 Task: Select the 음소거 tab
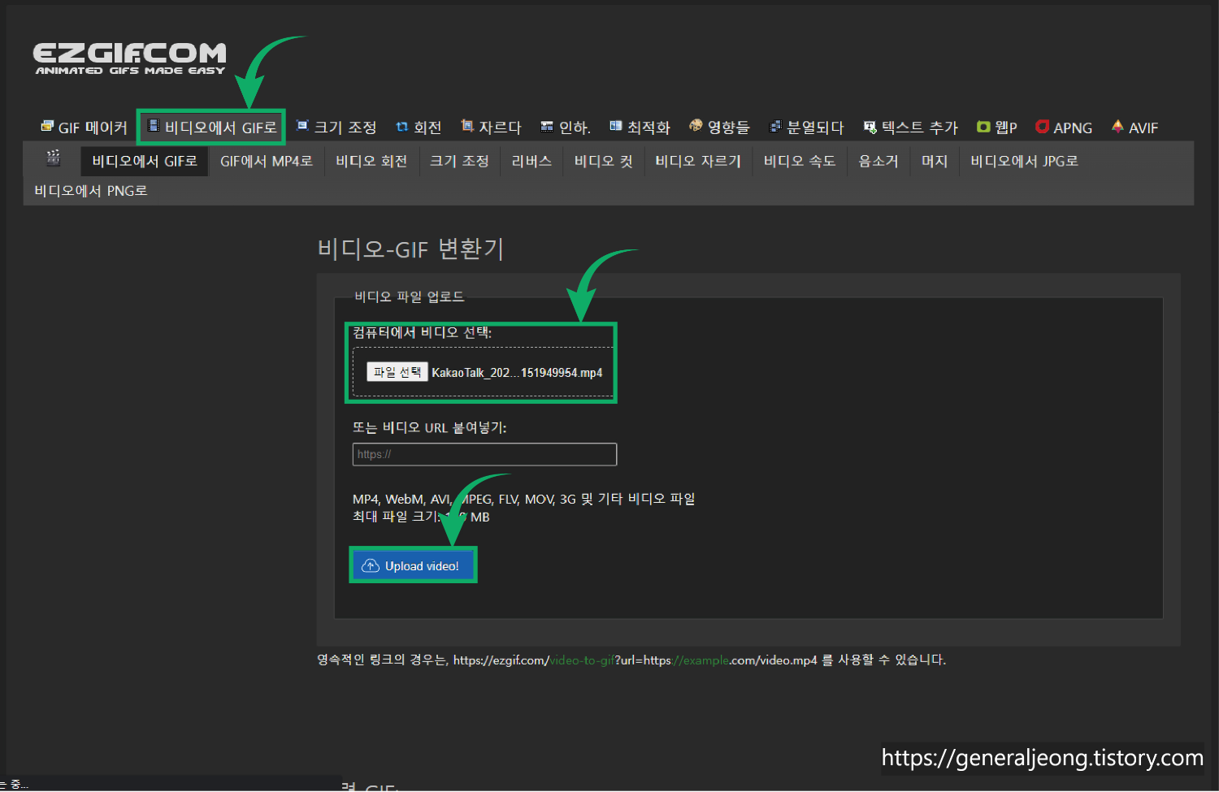click(x=878, y=161)
